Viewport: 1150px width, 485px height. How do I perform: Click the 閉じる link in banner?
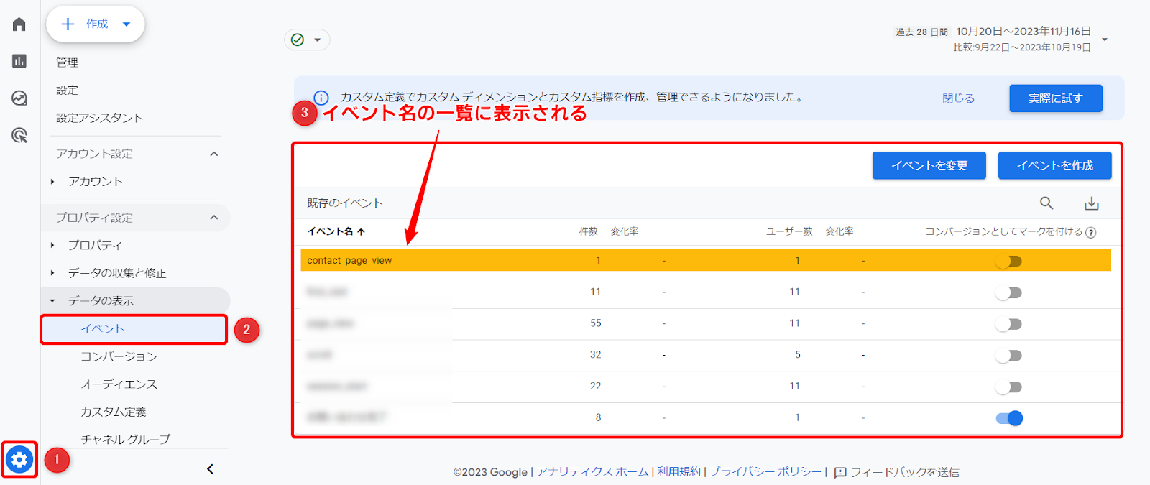pyautogui.click(x=958, y=98)
